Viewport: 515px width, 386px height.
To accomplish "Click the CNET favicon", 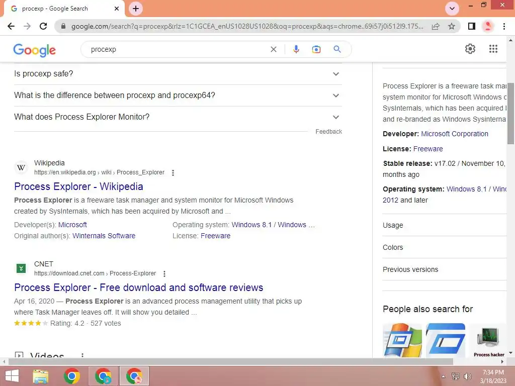I will [21, 268].
